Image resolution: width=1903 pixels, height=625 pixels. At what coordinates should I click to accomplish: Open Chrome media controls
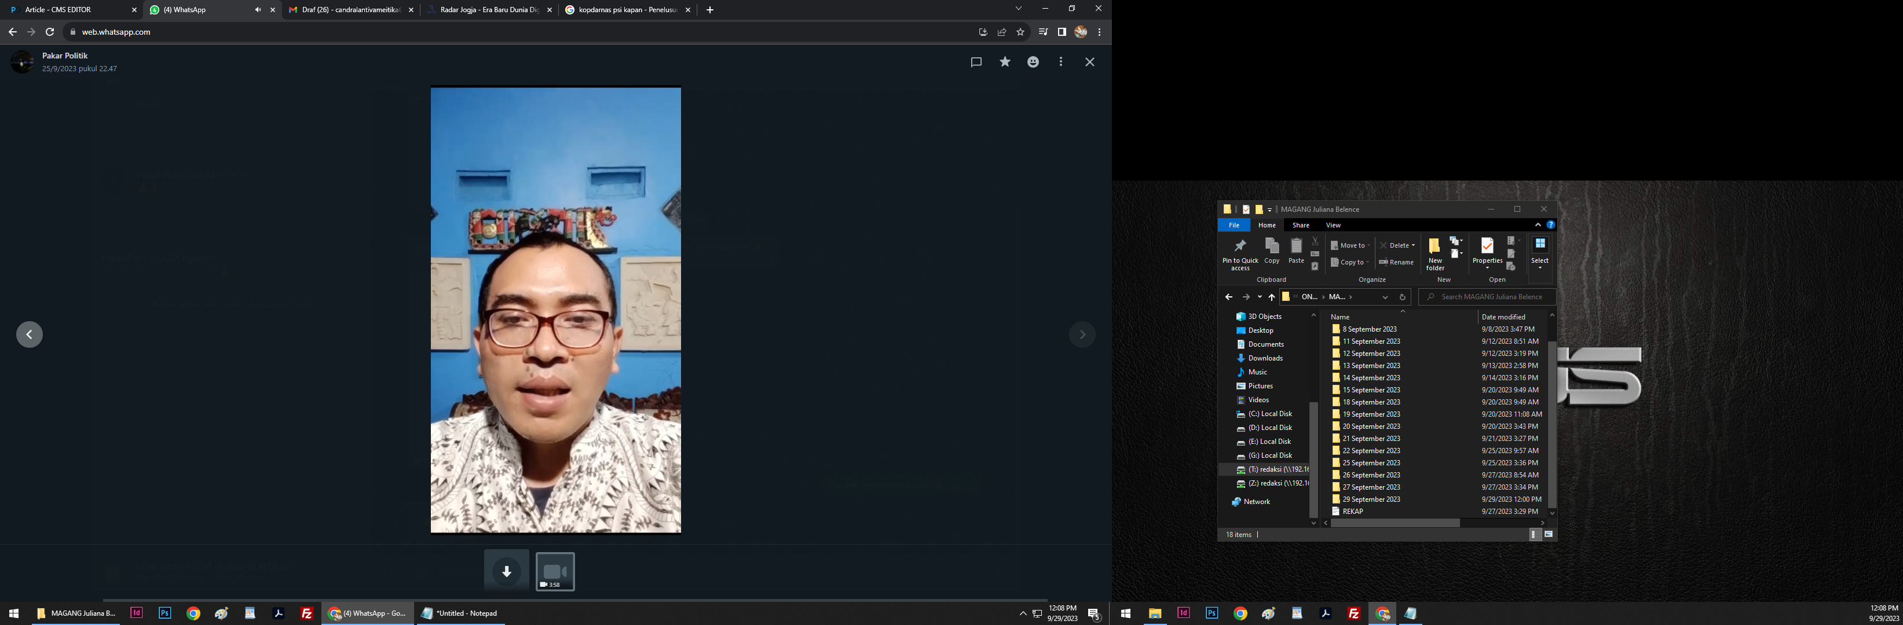pos(1043,32)
